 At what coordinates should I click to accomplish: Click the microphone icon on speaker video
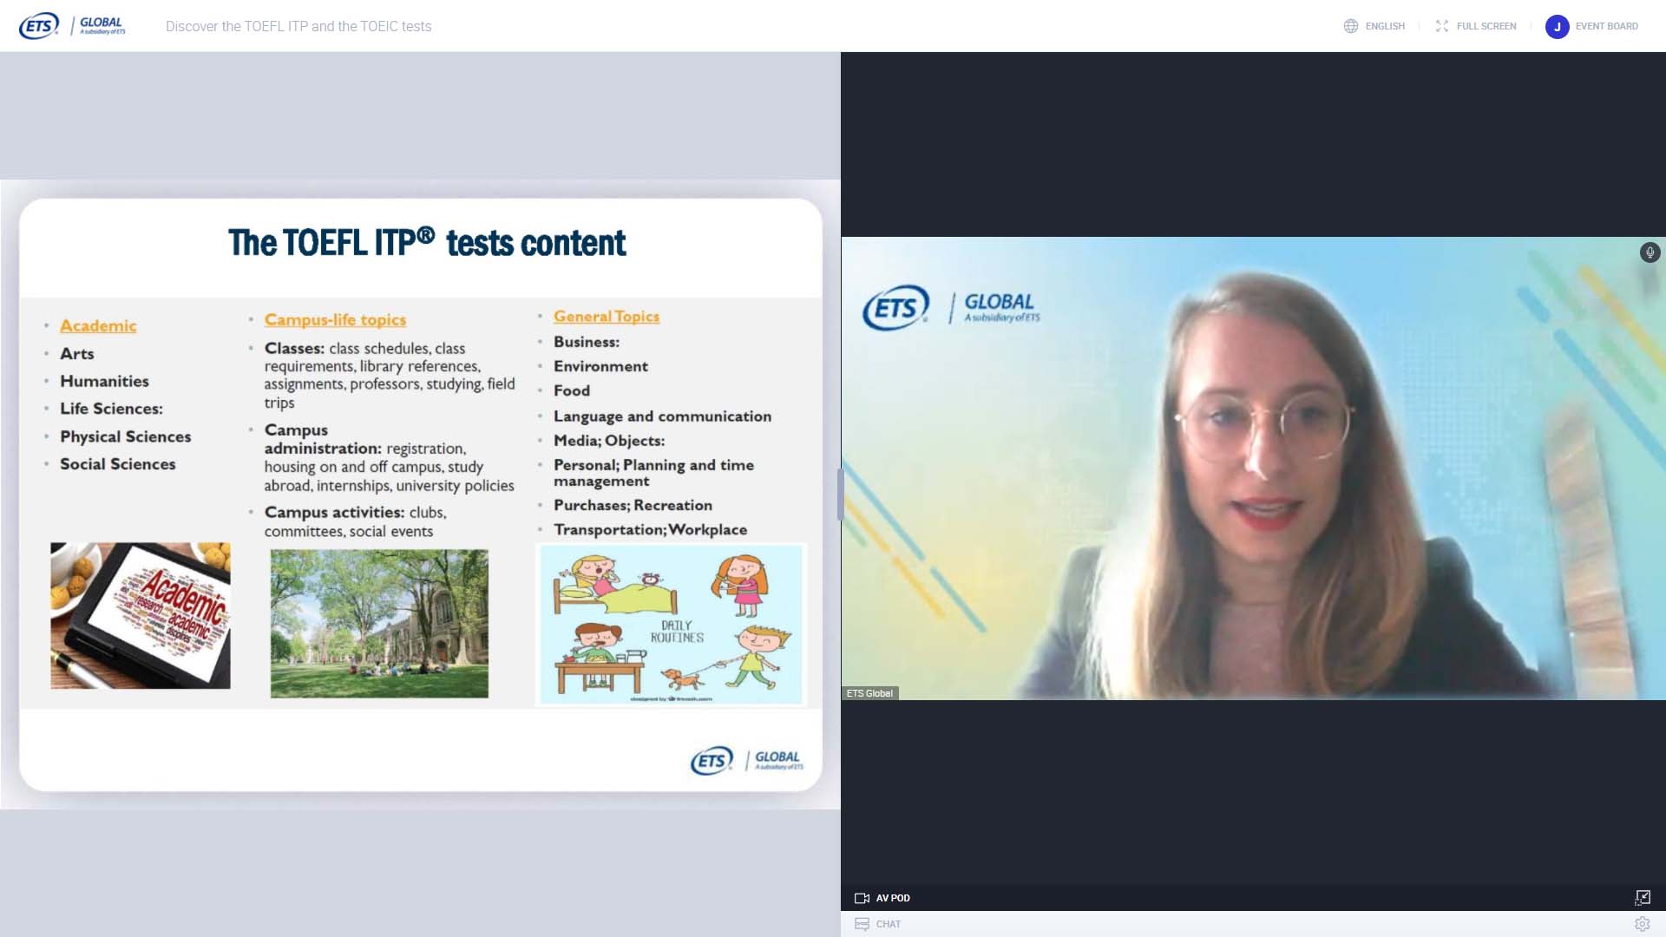[1650, 252]
